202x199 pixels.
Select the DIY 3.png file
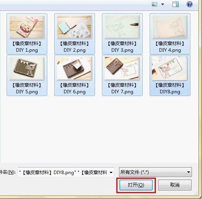[x=122, y=34]
